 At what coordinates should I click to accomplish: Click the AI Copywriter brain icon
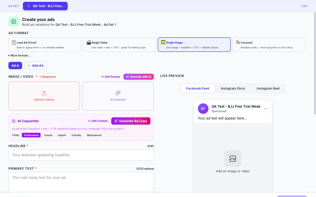pyautogui.click(x=14, y=121)
